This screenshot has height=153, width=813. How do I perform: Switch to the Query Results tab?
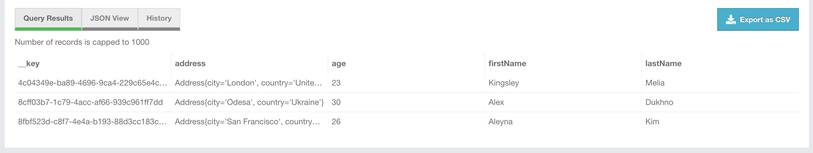[x=48, y=18]
